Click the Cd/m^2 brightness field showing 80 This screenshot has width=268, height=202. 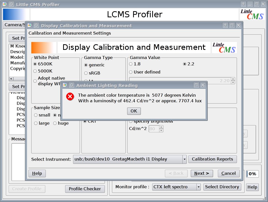(154, 129)
